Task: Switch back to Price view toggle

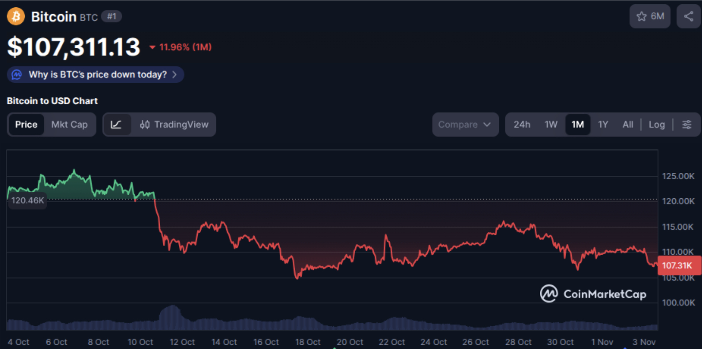Action: [26, 124]
